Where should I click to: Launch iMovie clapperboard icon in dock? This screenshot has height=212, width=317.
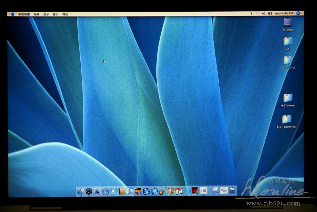146,191
